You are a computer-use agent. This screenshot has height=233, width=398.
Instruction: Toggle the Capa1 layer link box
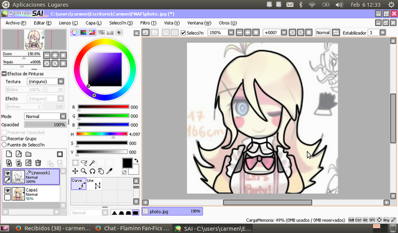7,197
